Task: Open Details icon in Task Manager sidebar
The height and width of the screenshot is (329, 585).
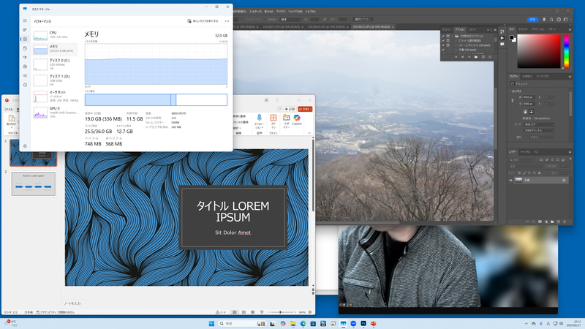Action: pos(25,75)
